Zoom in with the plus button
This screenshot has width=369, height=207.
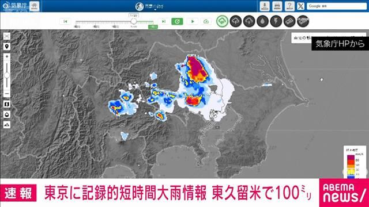pos(7,56)
